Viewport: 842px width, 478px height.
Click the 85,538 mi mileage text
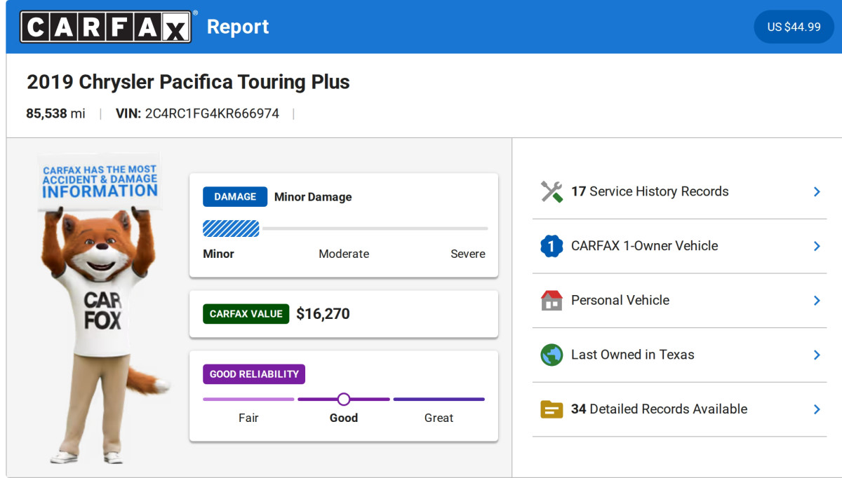coord(55,114)
